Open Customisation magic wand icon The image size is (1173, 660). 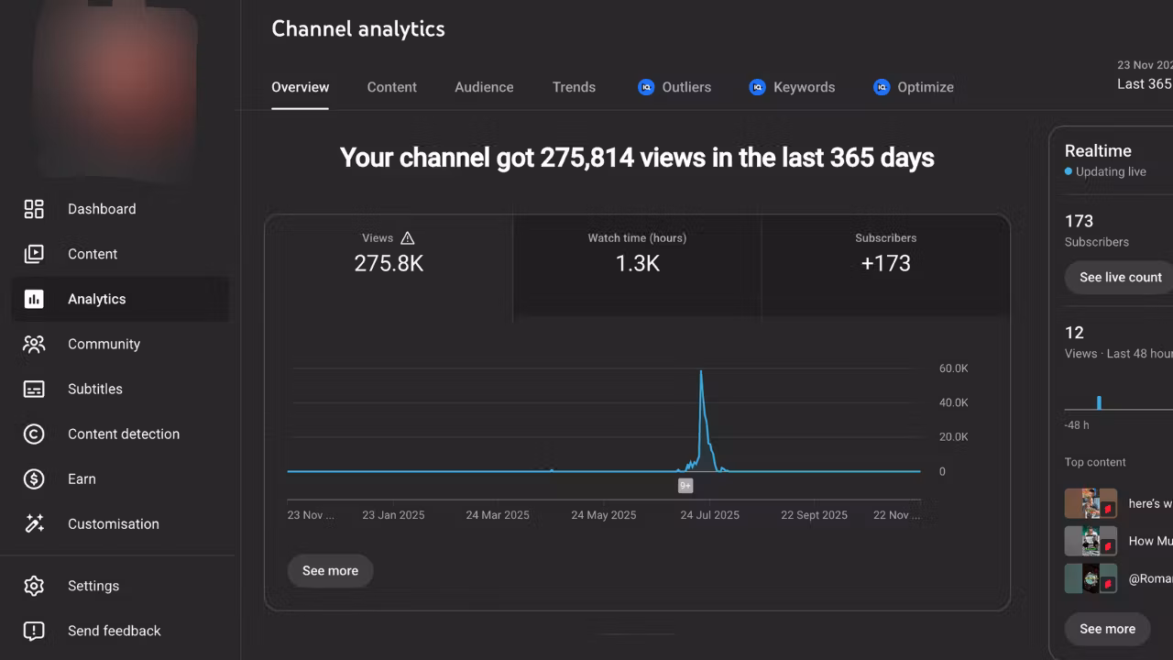pyautogui.click(x=34, y=523)
